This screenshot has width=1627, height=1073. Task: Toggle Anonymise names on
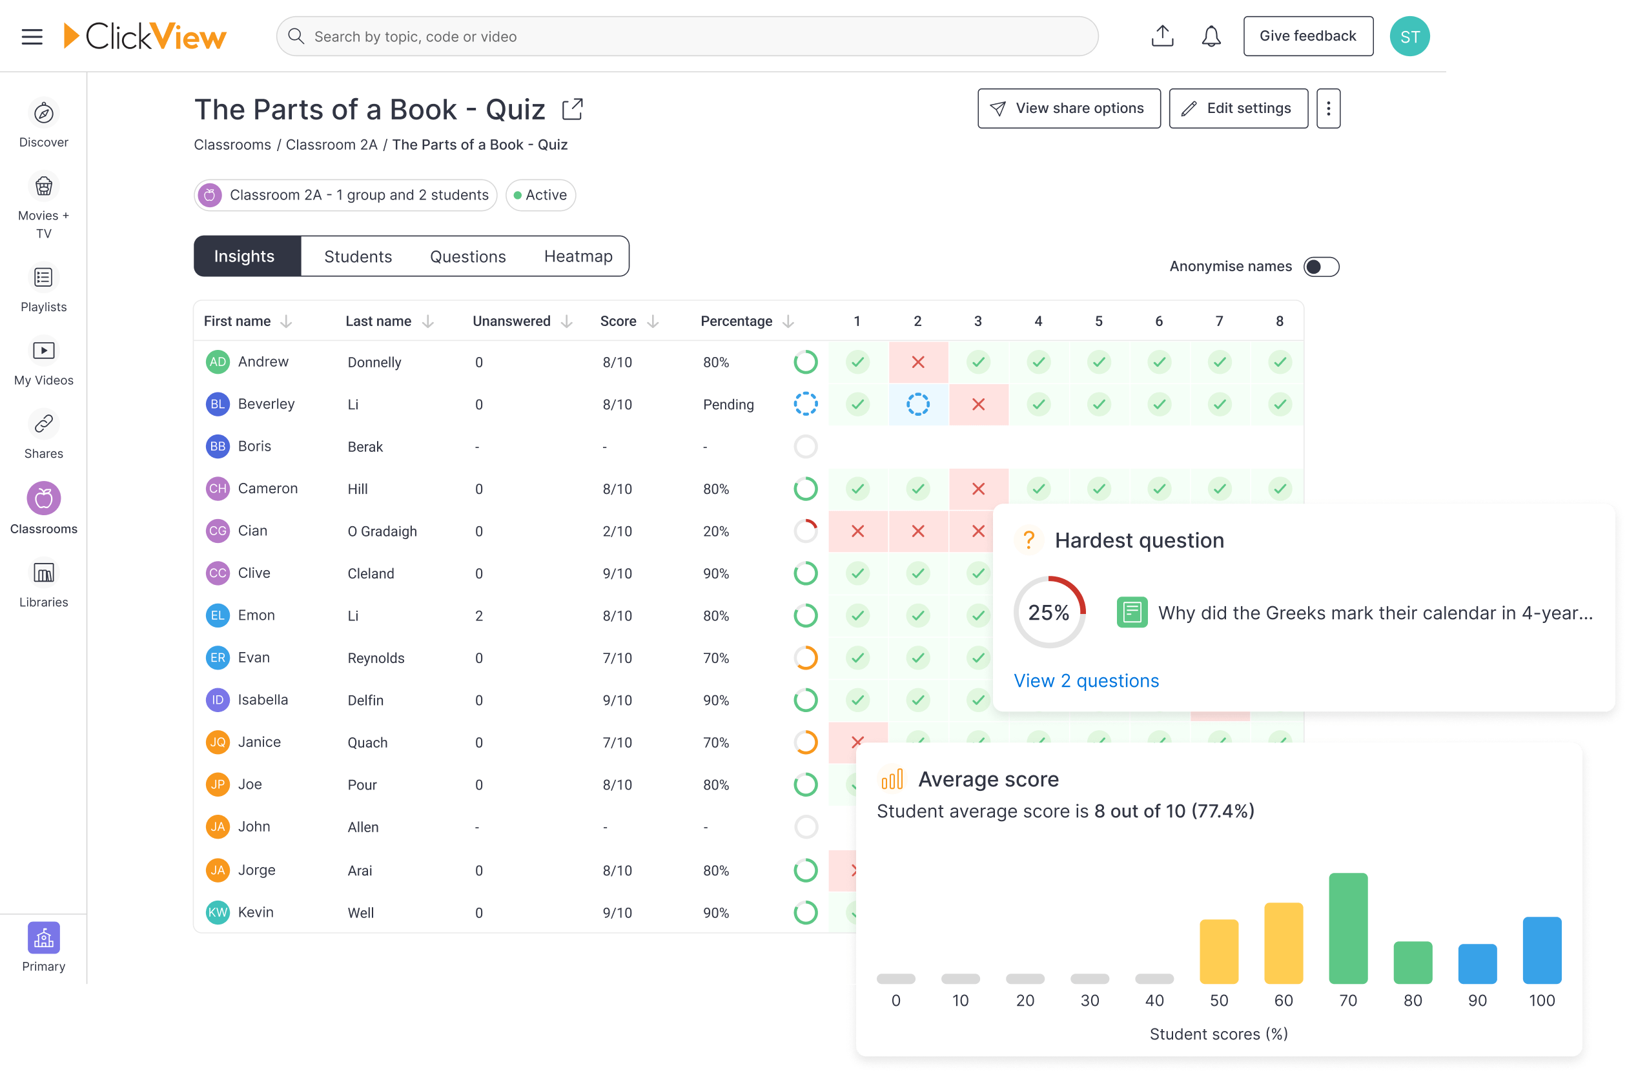[x=1321, y=267]
